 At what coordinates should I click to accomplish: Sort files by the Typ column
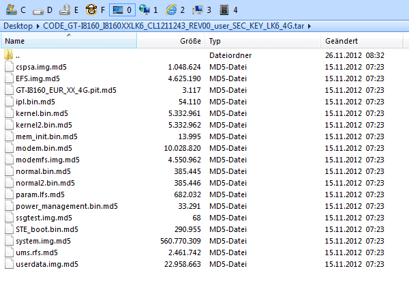tap(263, 41)
